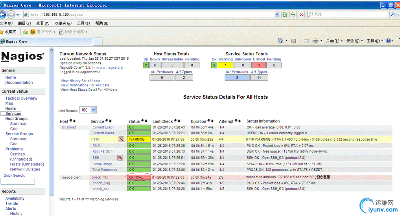Screen dimensions: 400x216
Task: Click the Availability reports link
Action: [15, 198]
